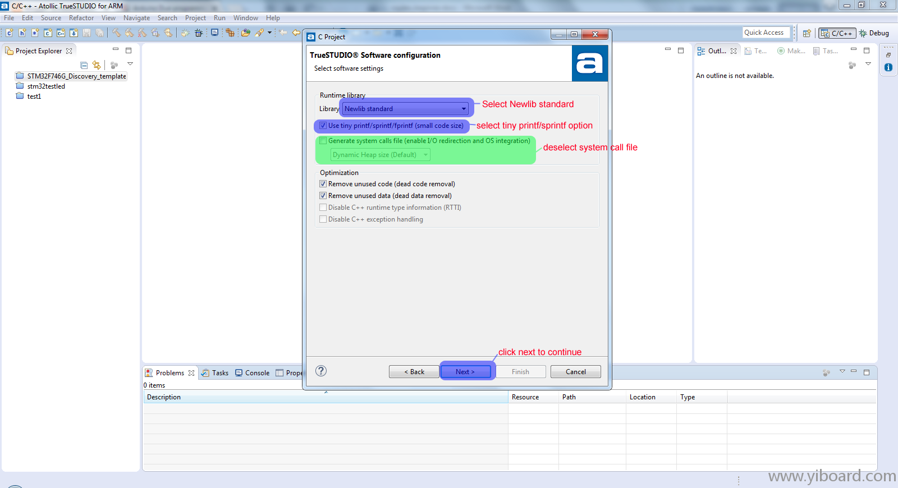Click the toolbar icon with down arrow and plus
Screen dimensions: 898x488
pyautogui.click(x=74, y=33)
